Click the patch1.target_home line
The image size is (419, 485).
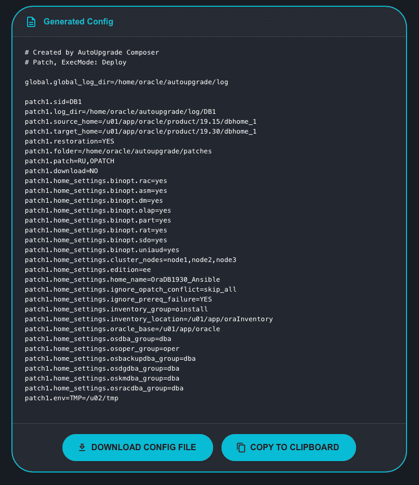(141, 132)
